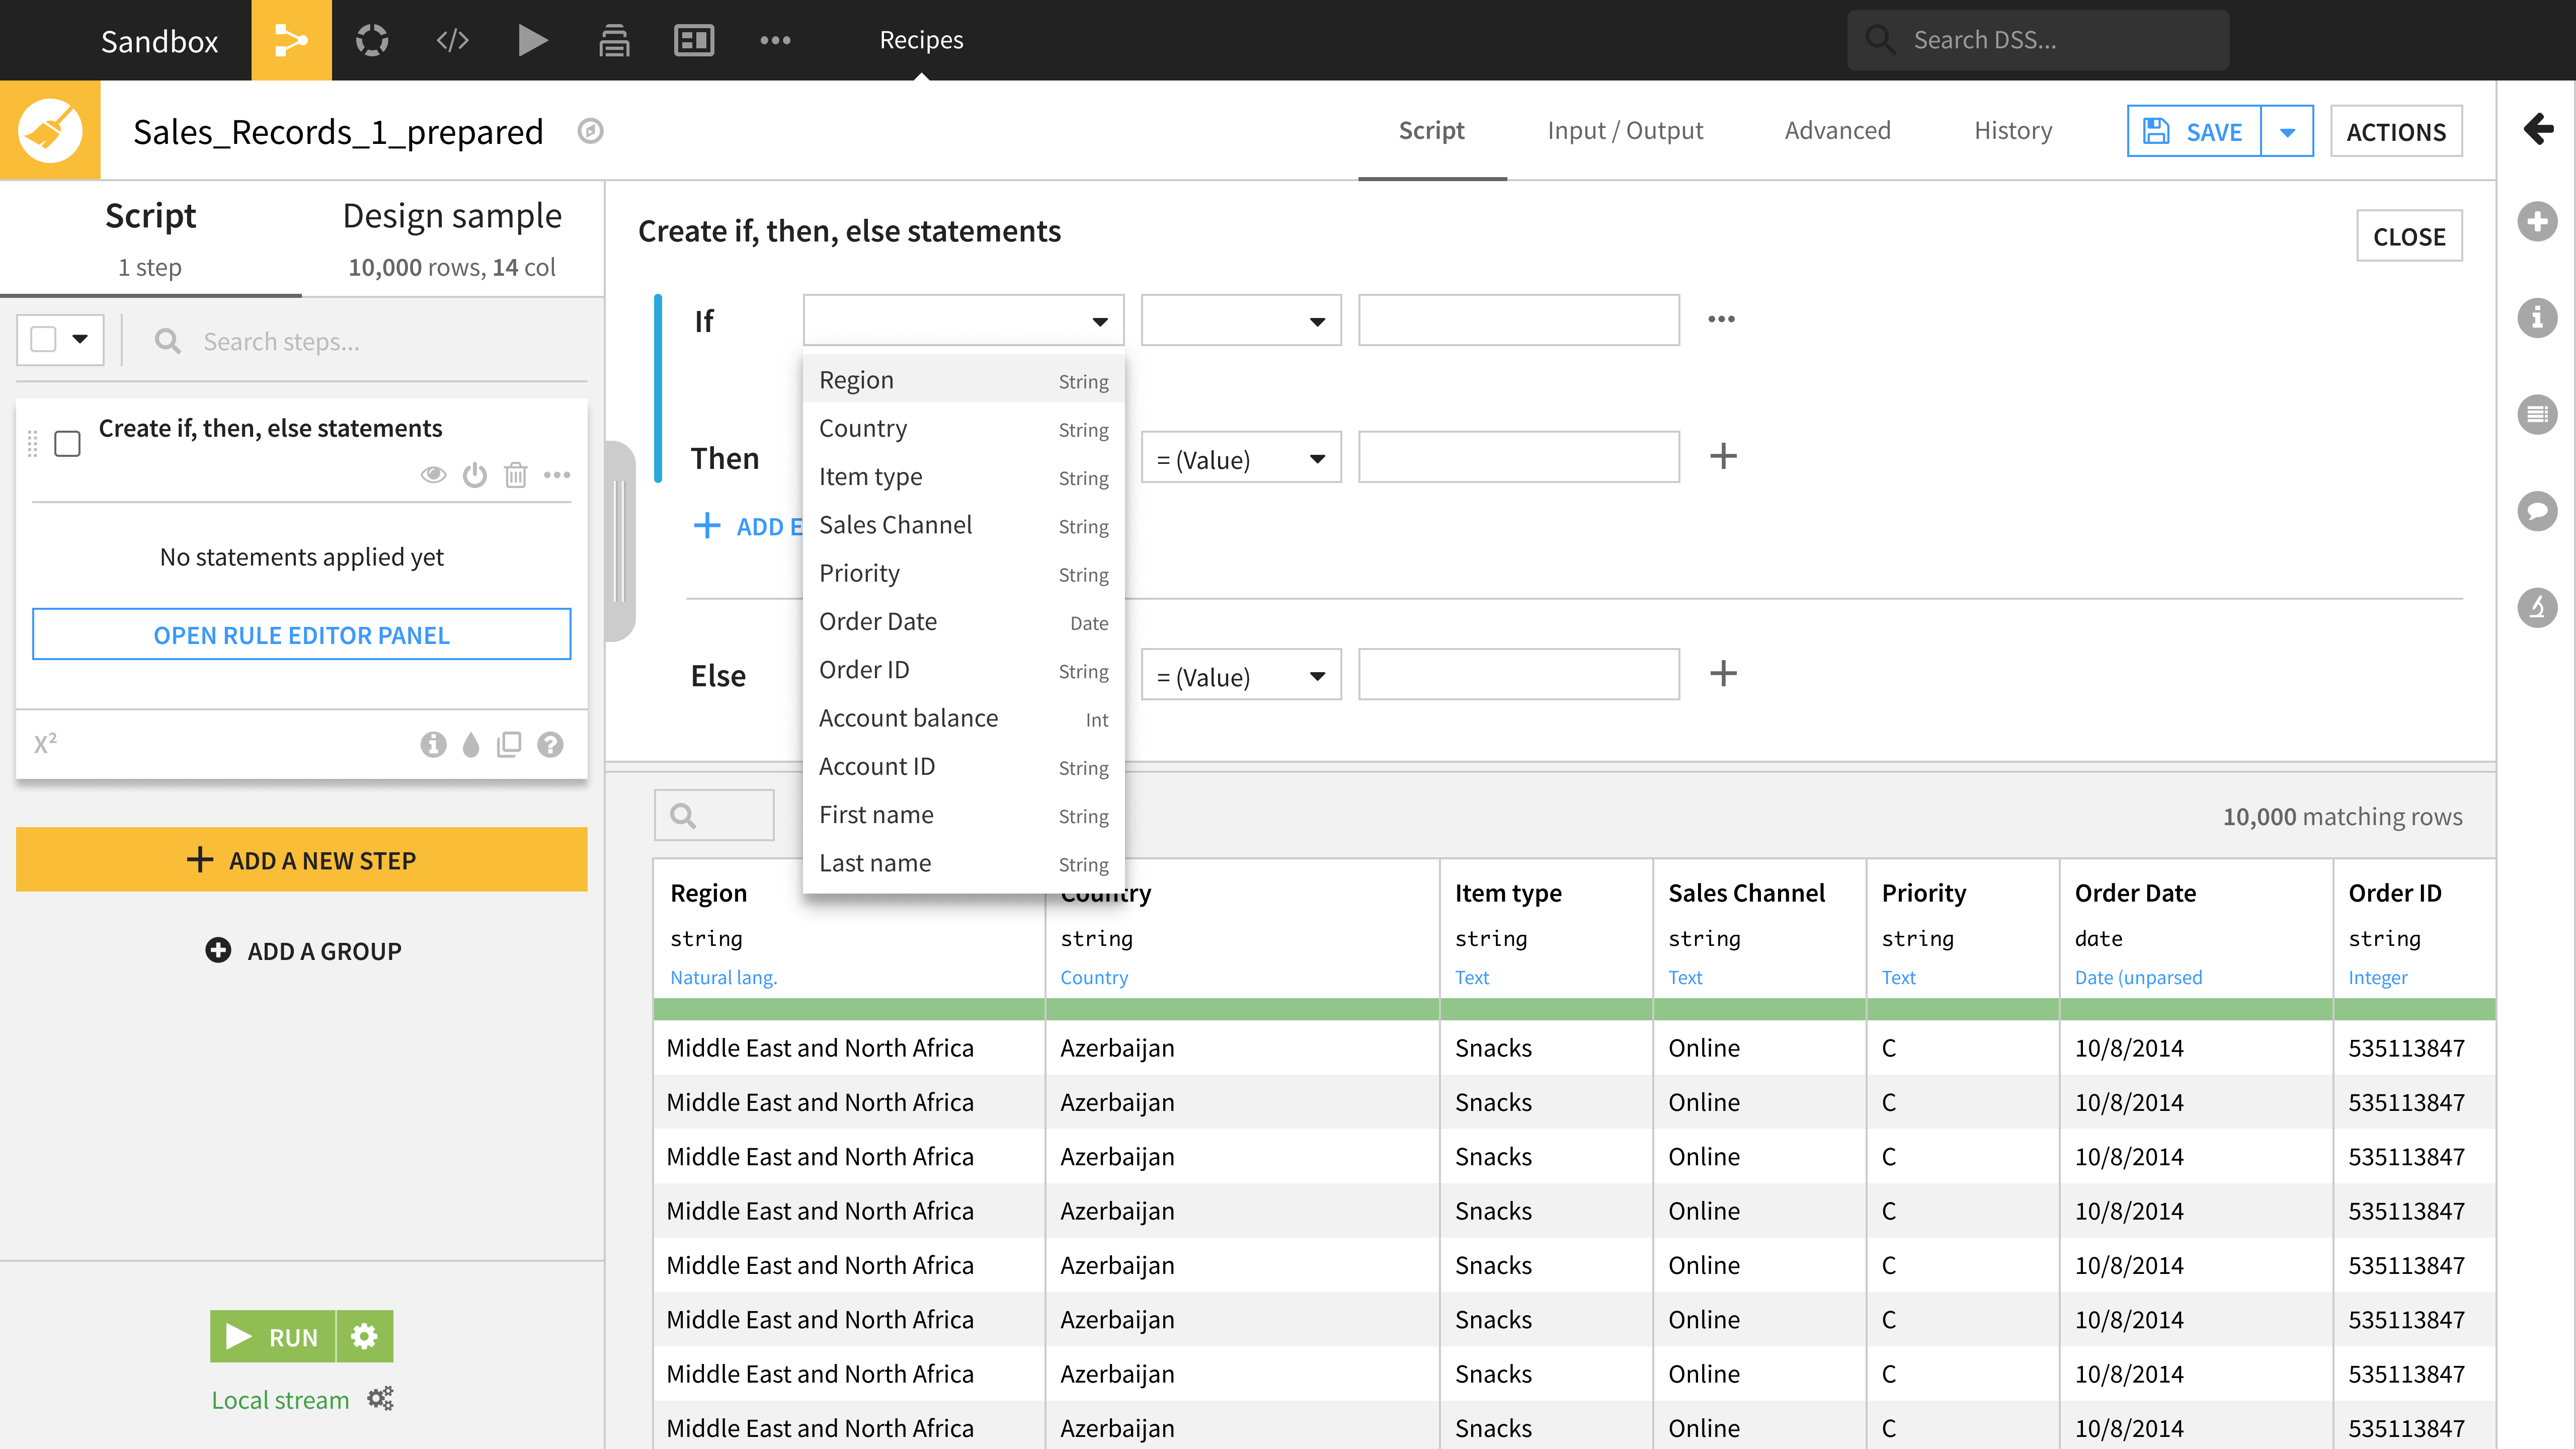Click the X² formula icon in step footer
The image size is (2576, 1449).
coord(45,743)
